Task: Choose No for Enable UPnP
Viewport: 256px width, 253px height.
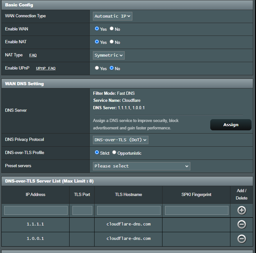Action: point(111,68)
